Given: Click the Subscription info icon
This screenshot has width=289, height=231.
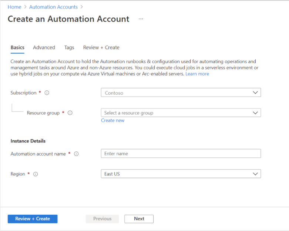Looking at the screenshot, I should coord(47,93).
